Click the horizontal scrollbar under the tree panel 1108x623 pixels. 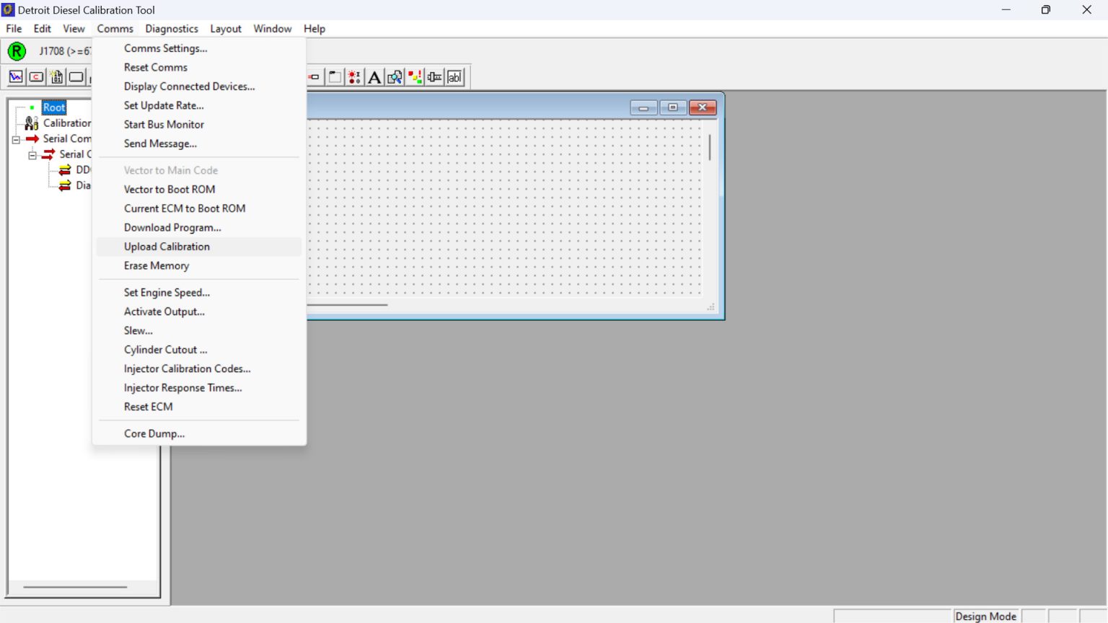[x=76, y=587]
